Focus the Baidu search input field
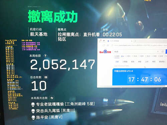The width and height of the screenshot is (167, 125). pos(135,52)
